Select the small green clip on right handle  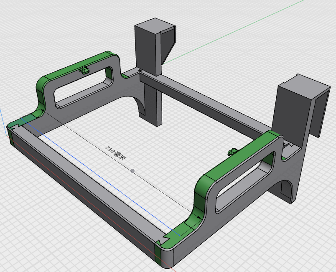pyautogui.click(x=233, y=152)
